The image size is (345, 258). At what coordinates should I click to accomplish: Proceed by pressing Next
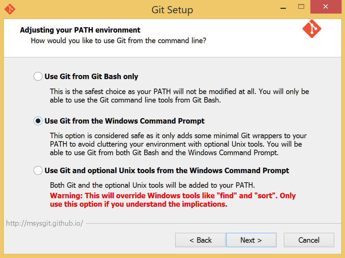(x=251, y=240)
